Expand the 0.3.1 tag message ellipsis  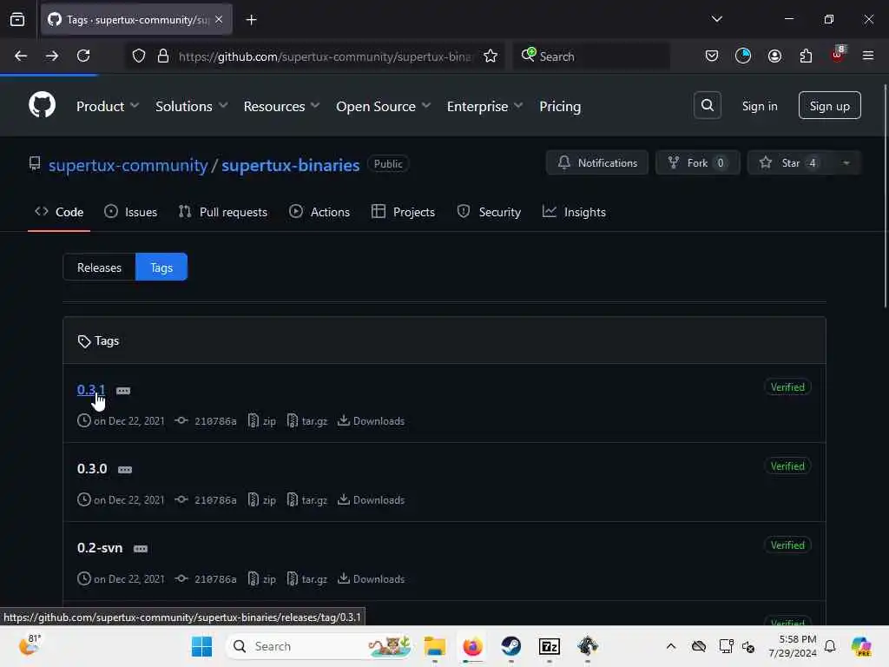point(123,391)
